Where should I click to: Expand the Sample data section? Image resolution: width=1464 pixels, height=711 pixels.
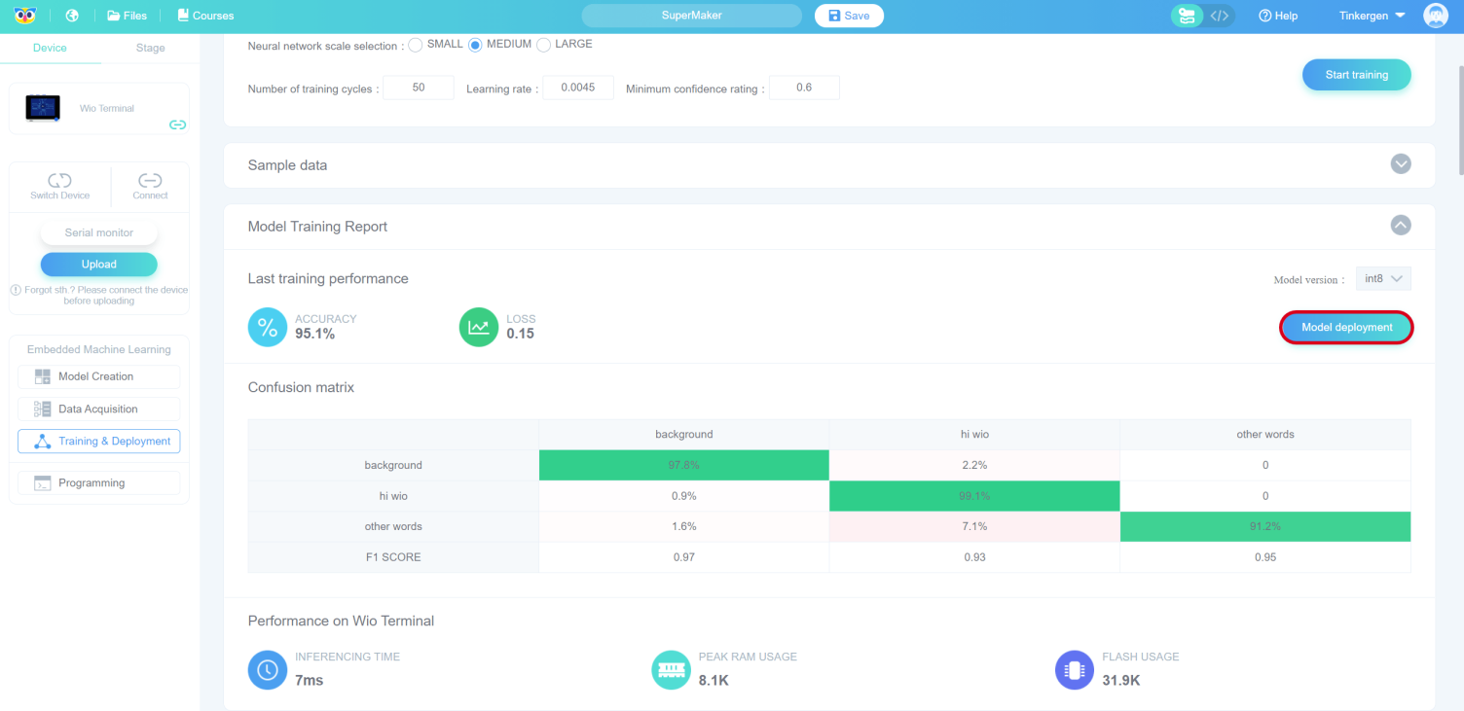pyautogui.click(x=1401, y=164)
